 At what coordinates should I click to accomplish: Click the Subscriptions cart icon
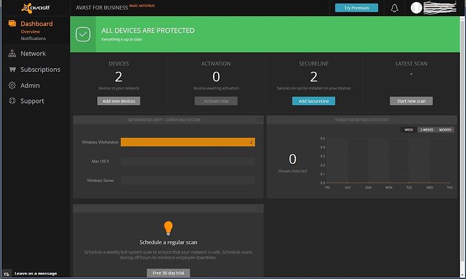pyautogui.click(x=12, y=69)
